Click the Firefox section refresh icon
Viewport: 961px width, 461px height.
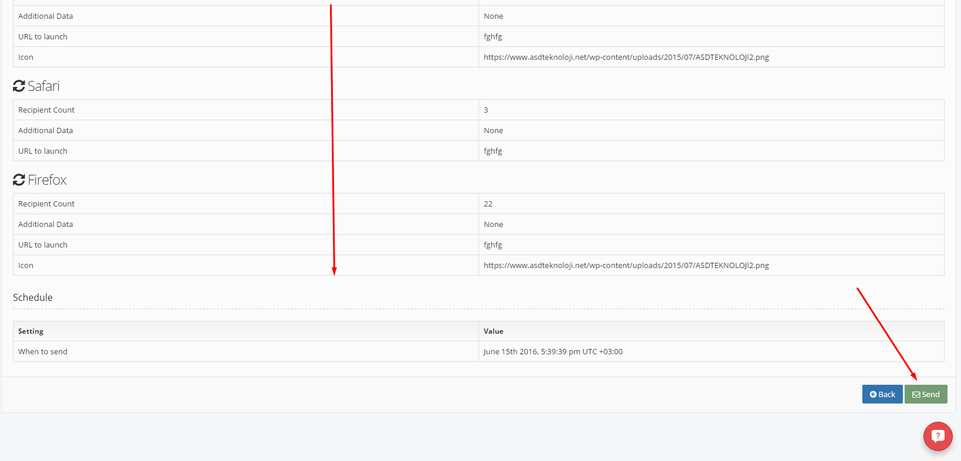coord(19,180)
